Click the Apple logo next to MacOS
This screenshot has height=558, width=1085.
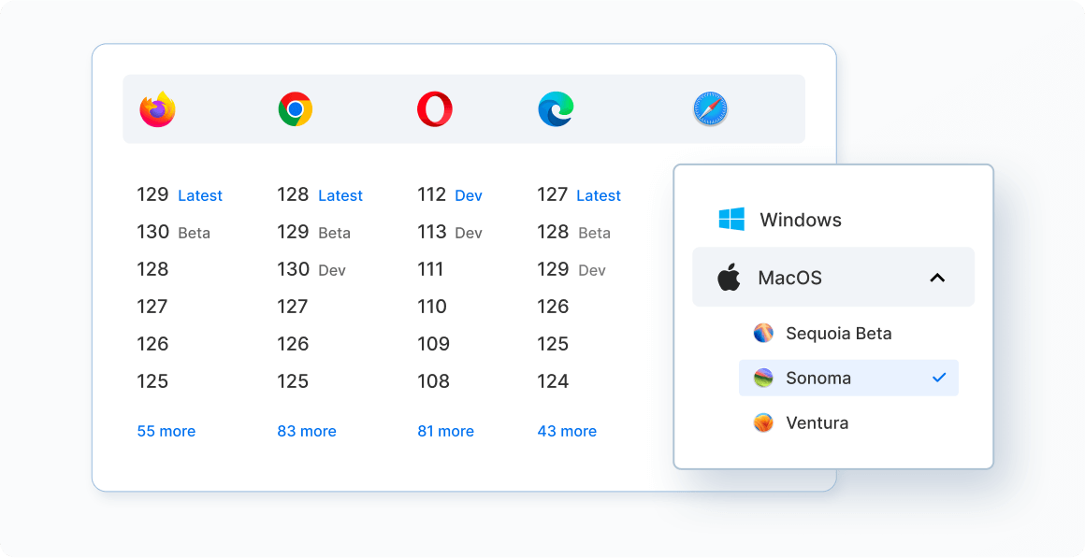729,277
